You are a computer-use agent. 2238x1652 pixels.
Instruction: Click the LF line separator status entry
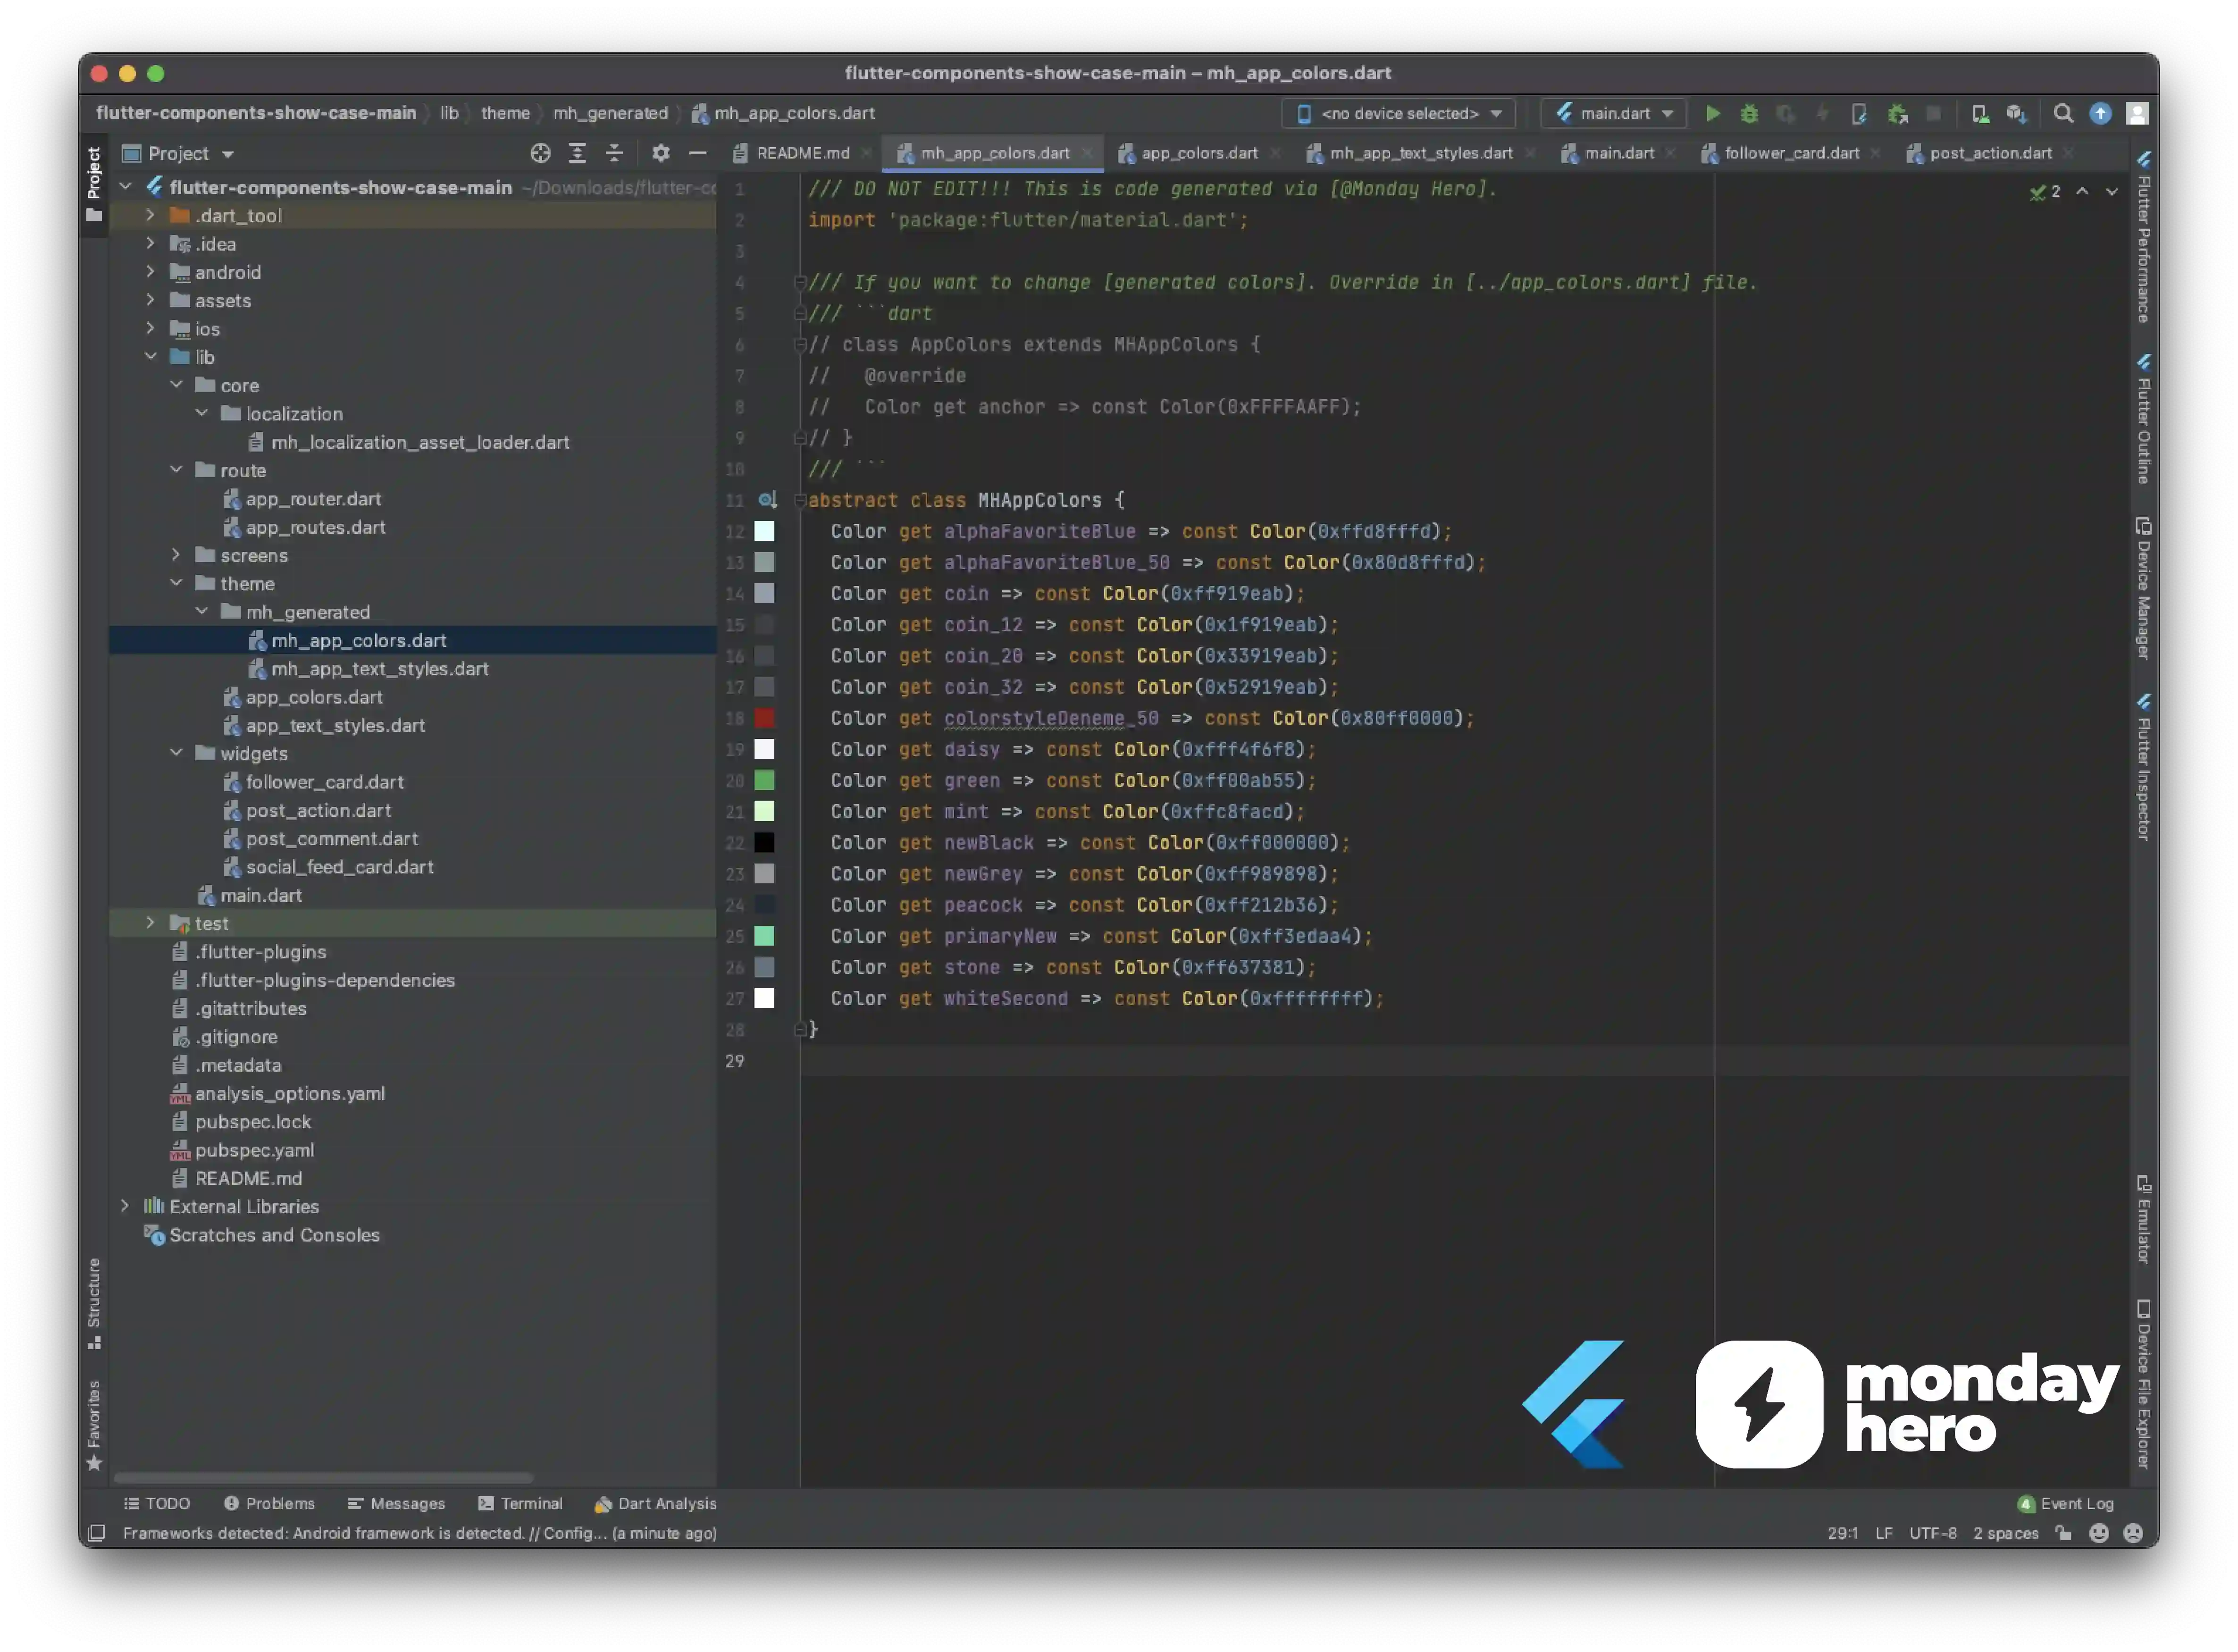(x=1884, y=1534)
